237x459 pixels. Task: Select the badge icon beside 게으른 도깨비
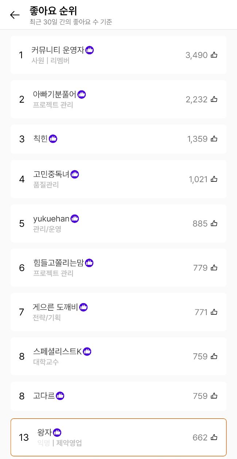pyautogui.click(x=83, y=307)
